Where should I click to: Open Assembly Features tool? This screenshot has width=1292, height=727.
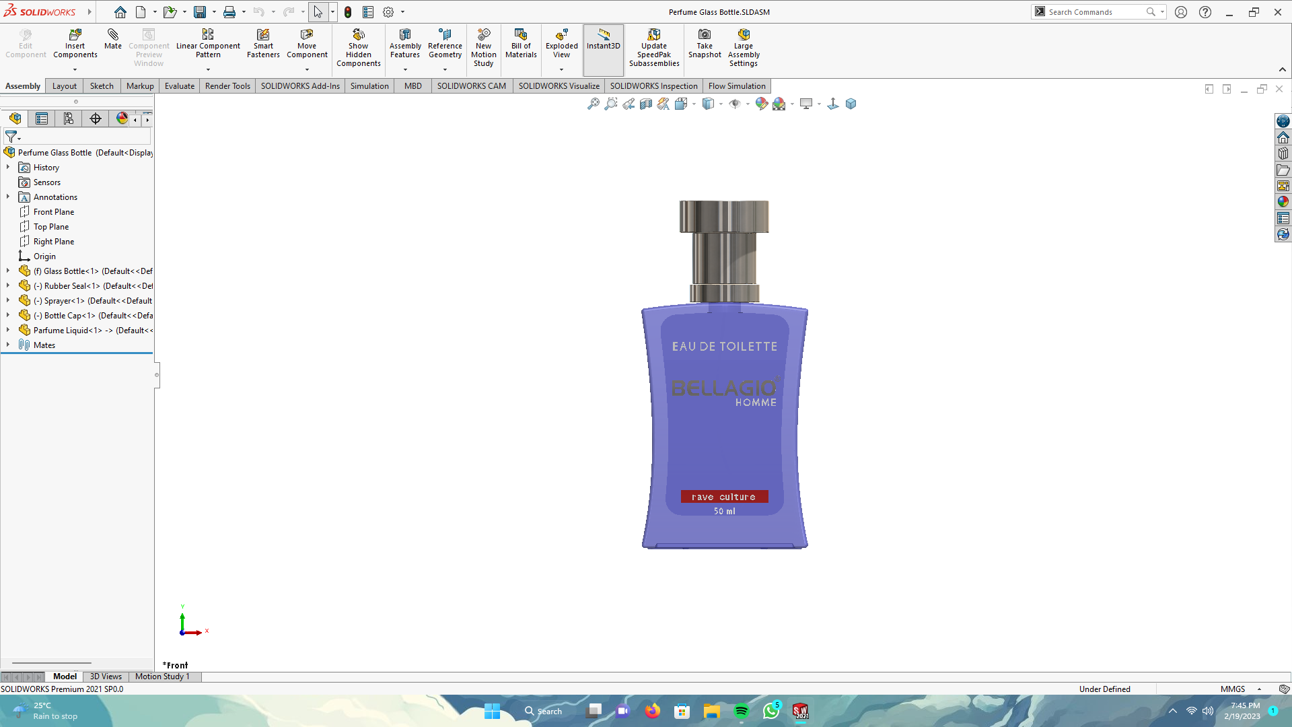(x=405, y=43)
